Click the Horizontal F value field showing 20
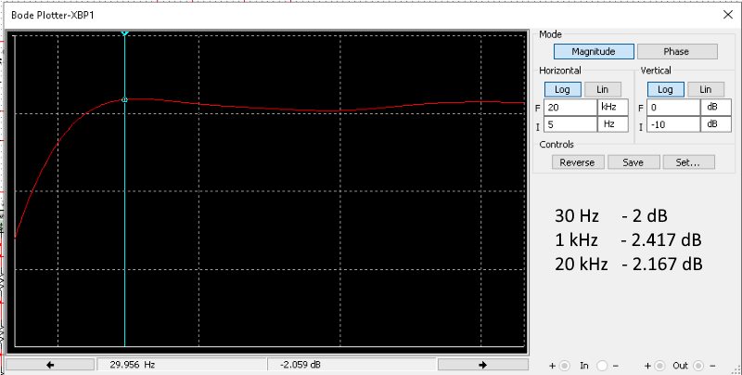742x375 pixels. click(569, 107)
